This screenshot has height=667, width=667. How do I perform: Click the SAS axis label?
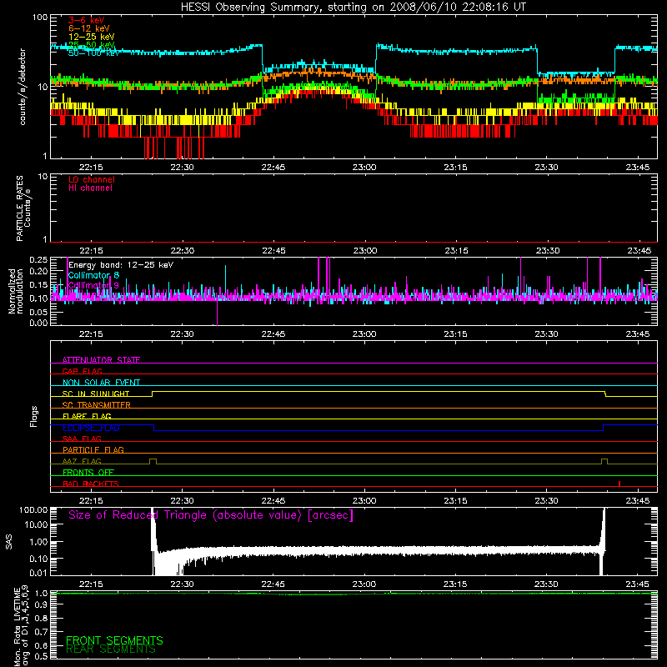coord(8,541)
